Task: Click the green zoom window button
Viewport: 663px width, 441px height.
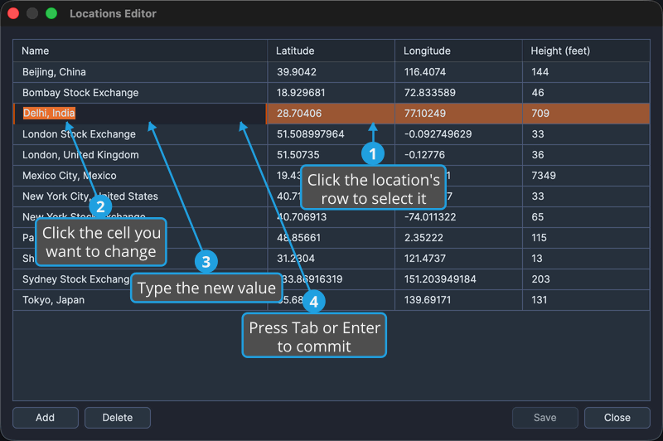Action: coord(51,13)
